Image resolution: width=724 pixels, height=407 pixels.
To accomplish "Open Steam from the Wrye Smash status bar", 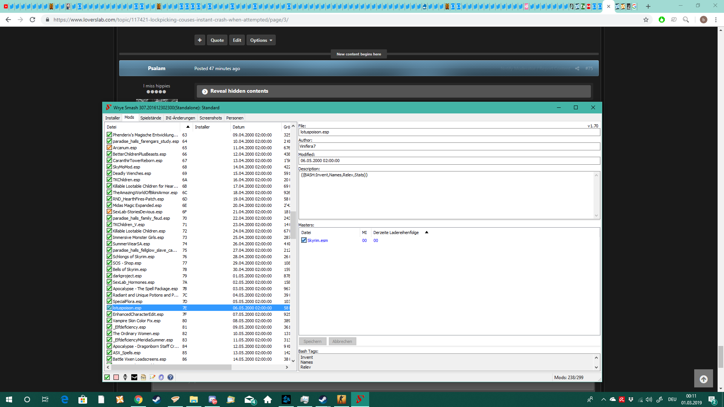I will pos(134,377).
